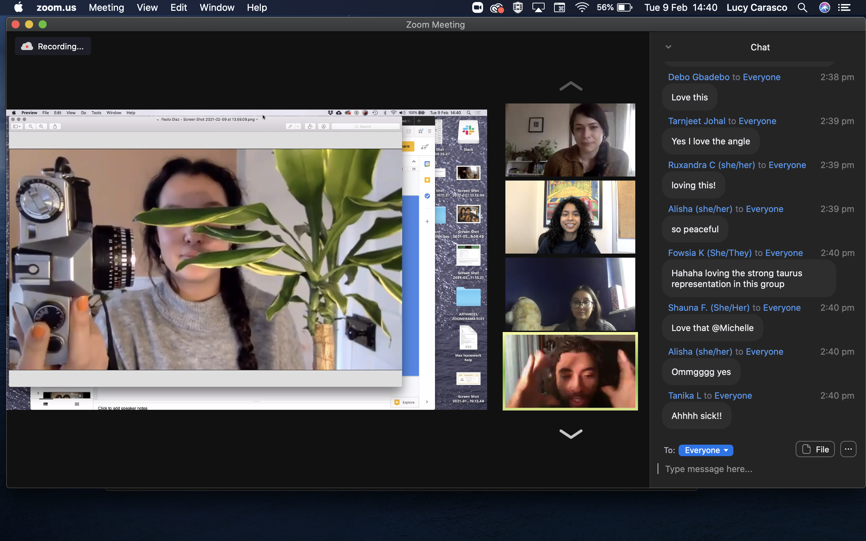Click the menu bar date and time
The width and height of the screenshot is (866, 541).
click(x=681, y=7)
